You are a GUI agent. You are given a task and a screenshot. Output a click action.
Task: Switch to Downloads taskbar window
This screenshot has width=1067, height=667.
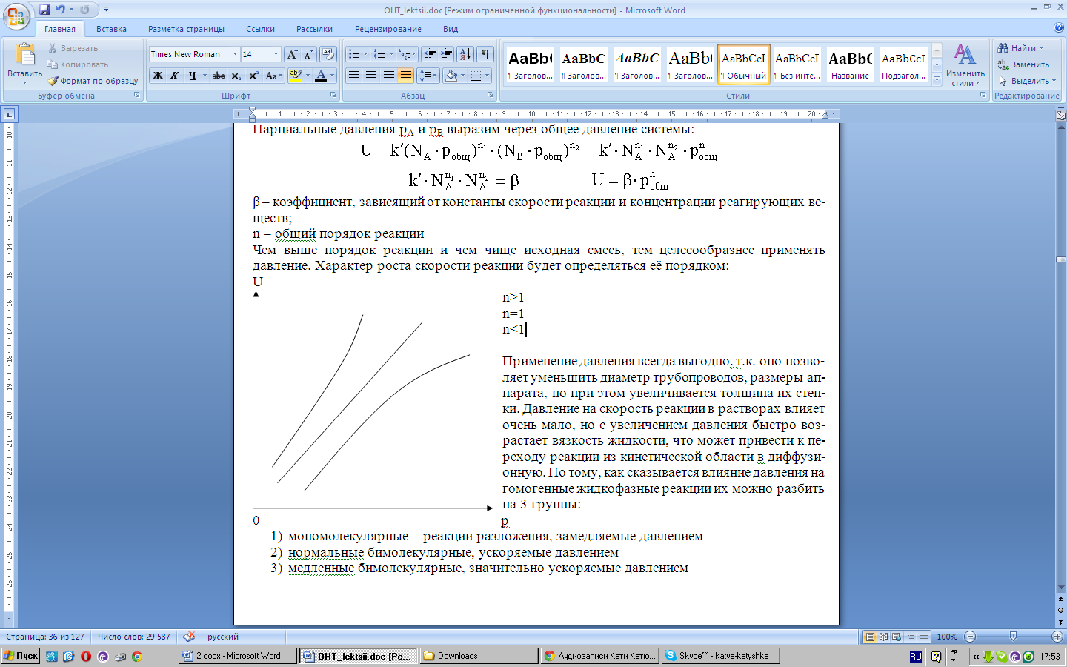(479, 656)
